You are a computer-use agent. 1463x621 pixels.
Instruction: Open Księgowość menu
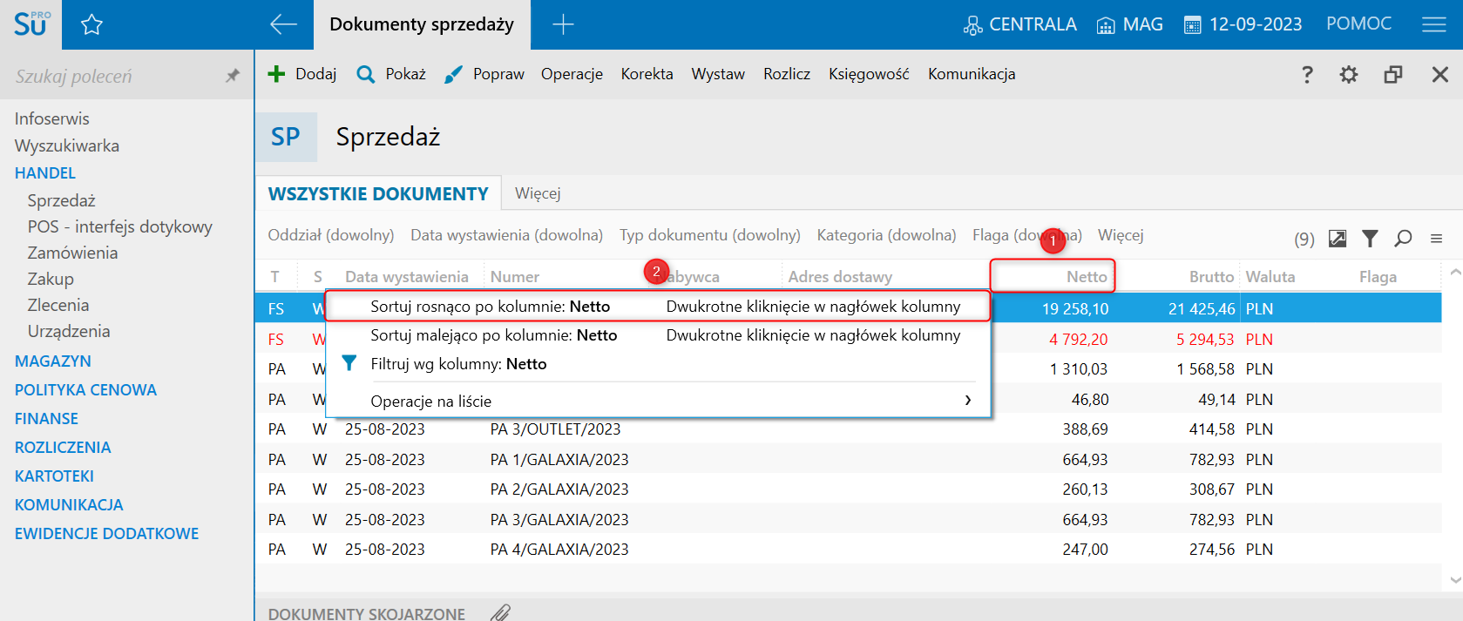coord(869,74)
